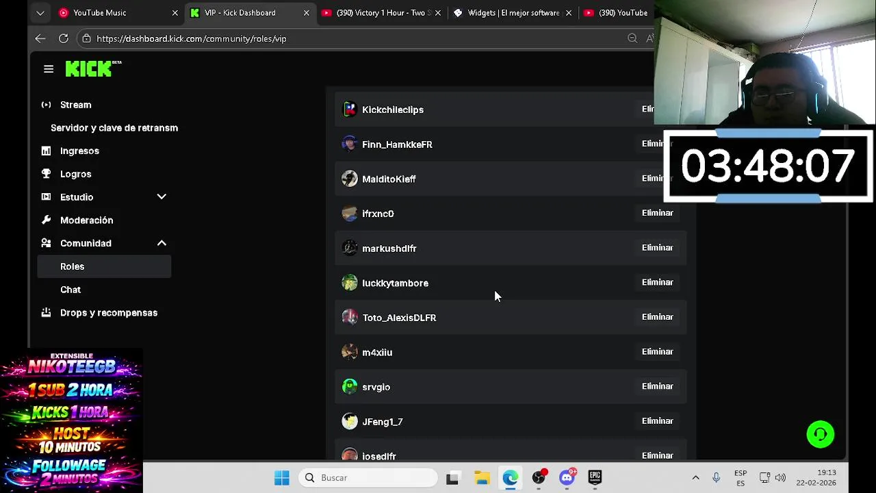The height and width of the screenshot is (493, 876).
Task: Open Epic Games Launcher from taskbar
Action: [x=595, y=478]
